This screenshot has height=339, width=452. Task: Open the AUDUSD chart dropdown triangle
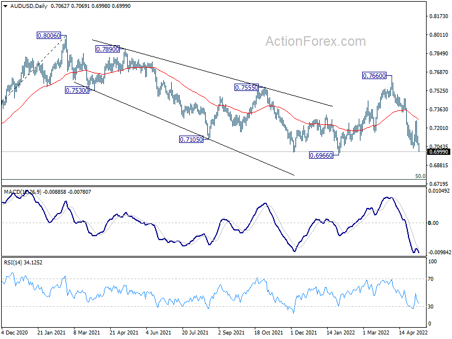pyautogui.click(x=6, y=6)
